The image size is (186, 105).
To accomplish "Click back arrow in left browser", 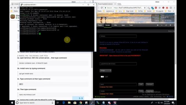I will [x=12, y=8].
